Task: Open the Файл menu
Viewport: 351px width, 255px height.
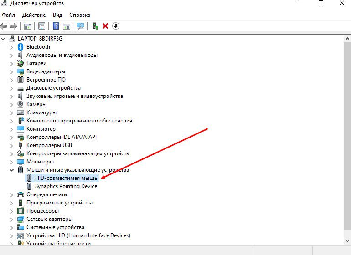Action: (9, 15)
